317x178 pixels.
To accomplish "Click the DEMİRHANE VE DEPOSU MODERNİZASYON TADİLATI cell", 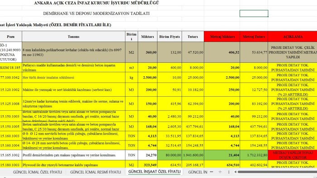I will (96, 14).
